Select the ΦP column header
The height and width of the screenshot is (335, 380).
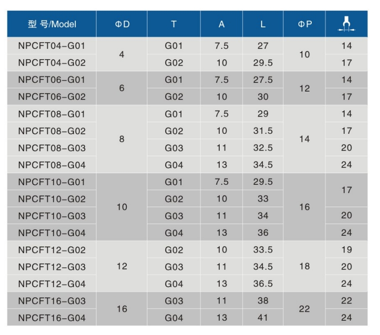(304, 24)
